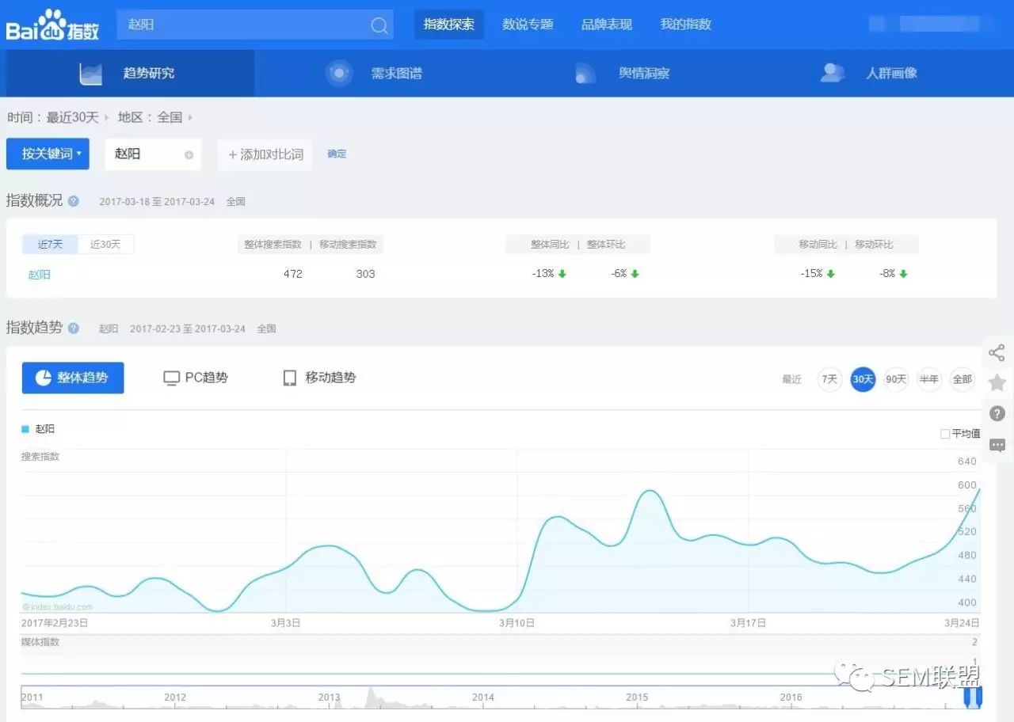1014x722 pixels.
Task: Expand the 按关键词 dropdown
Action: (x=48, y=154)
